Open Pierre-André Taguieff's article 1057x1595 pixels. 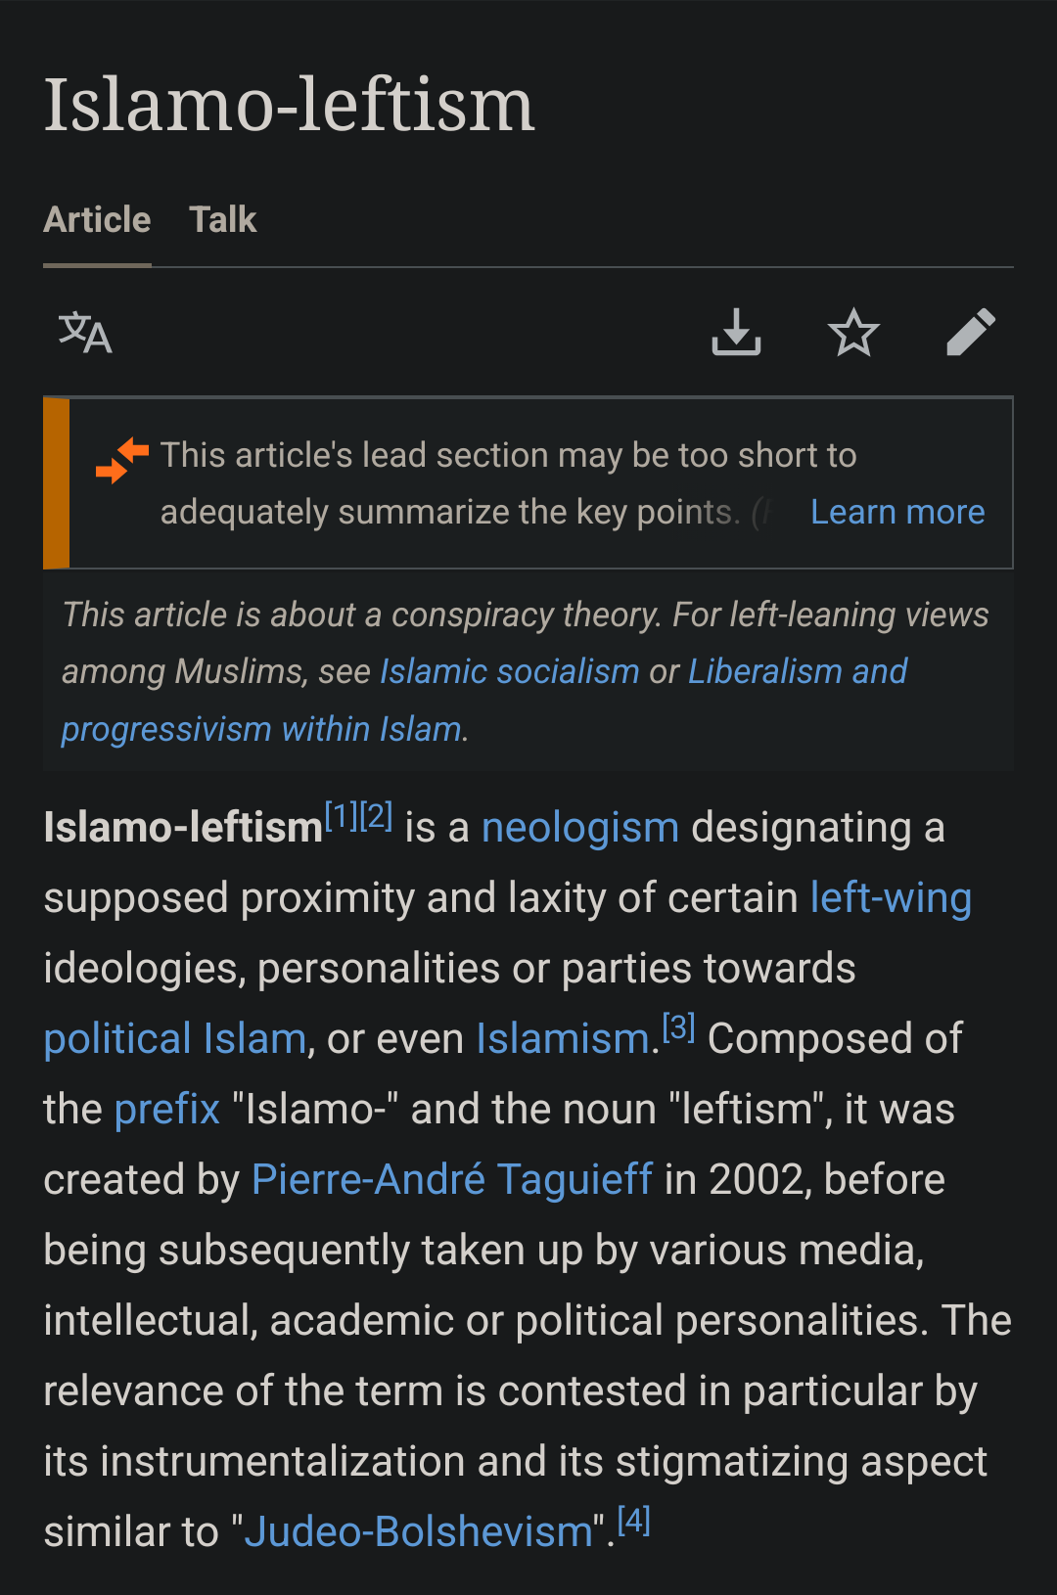[451, 1180]
